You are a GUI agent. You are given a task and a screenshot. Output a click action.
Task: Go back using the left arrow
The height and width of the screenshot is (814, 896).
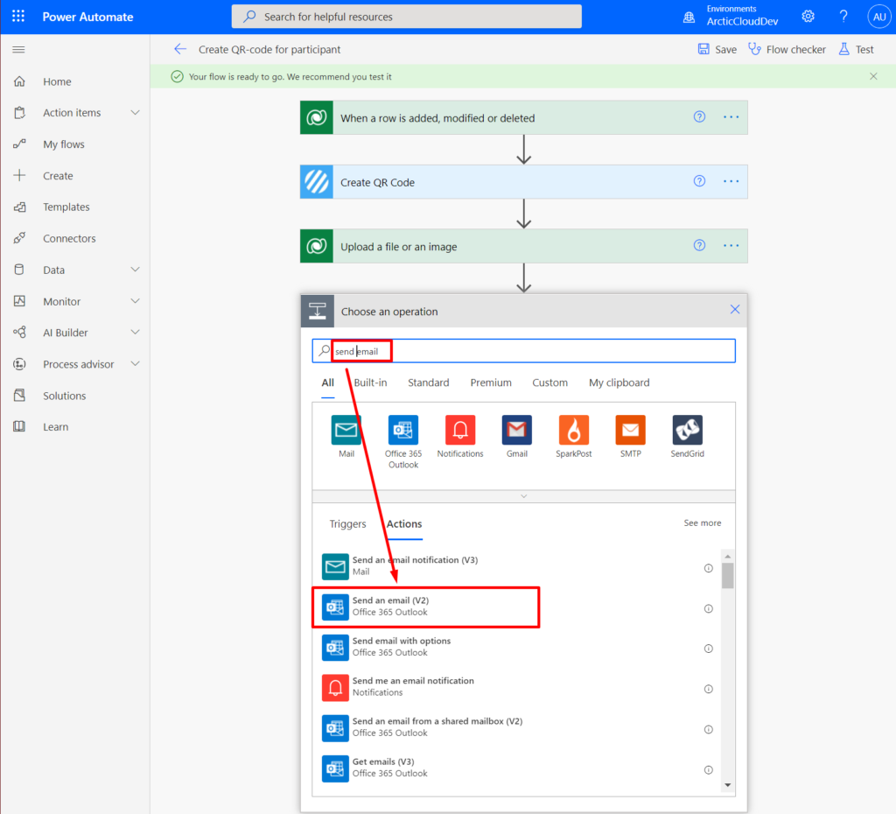[x=180, y=49]
